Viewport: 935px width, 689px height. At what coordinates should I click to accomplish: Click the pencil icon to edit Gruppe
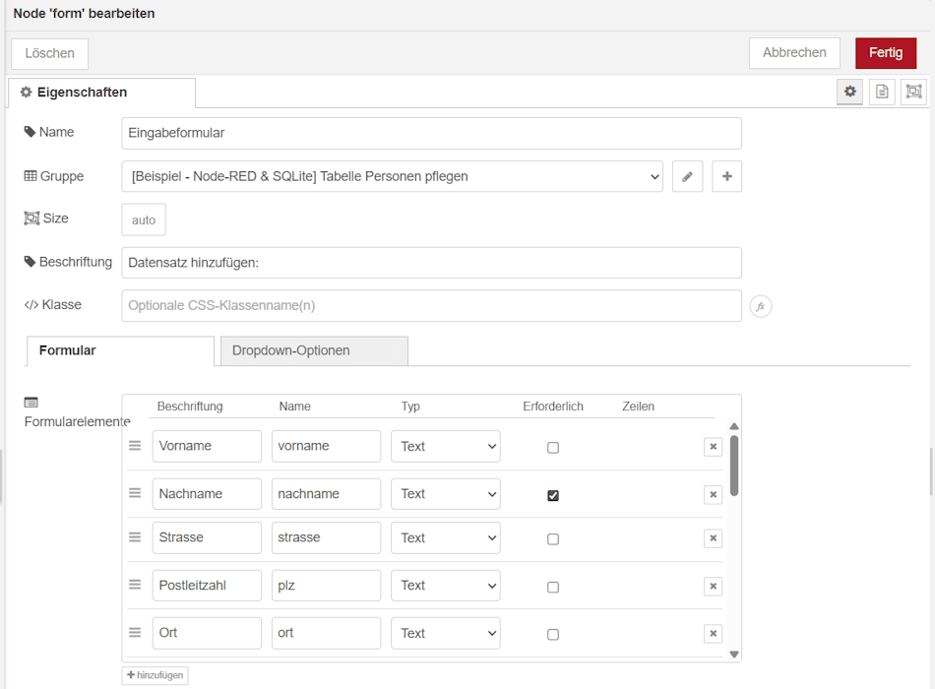[x=687, y=176]
